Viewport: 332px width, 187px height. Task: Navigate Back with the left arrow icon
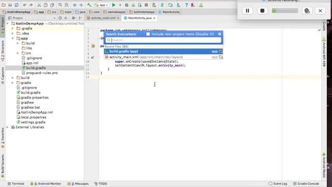point(75,5)
